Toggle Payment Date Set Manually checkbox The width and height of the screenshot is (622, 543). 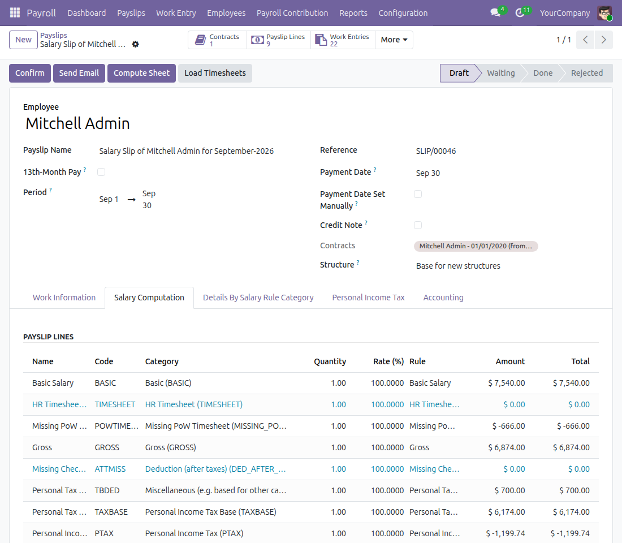(x=418, y=194)
